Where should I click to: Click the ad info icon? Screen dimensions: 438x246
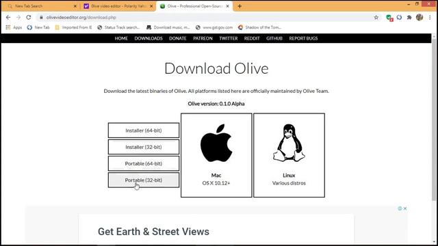400,208
